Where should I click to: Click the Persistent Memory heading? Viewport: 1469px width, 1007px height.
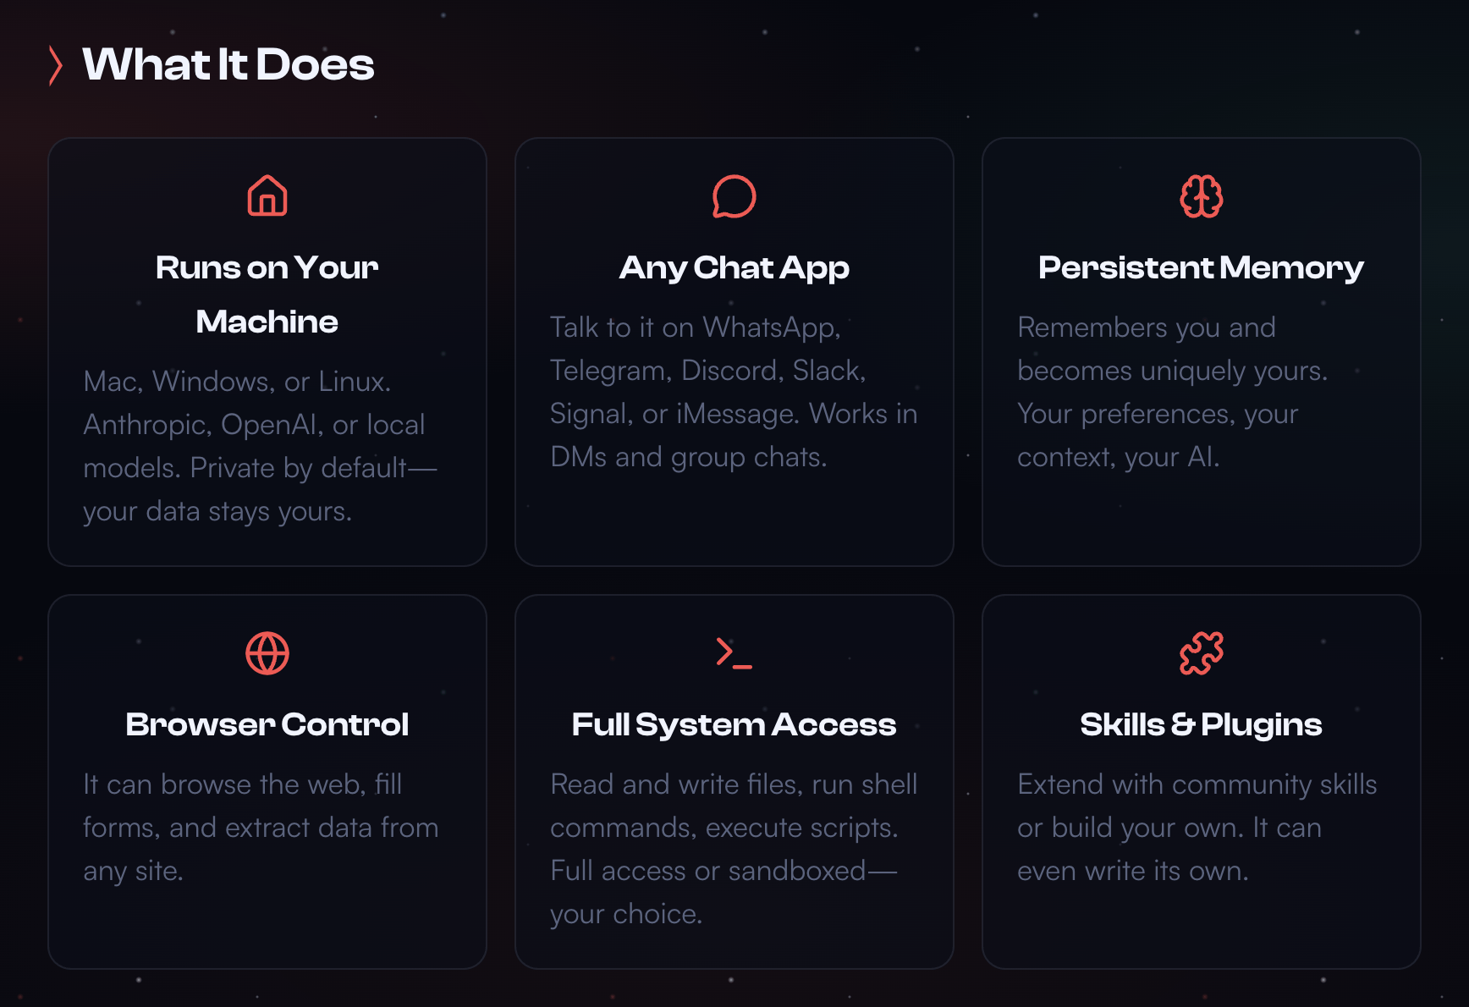(x=1201, y=267)
